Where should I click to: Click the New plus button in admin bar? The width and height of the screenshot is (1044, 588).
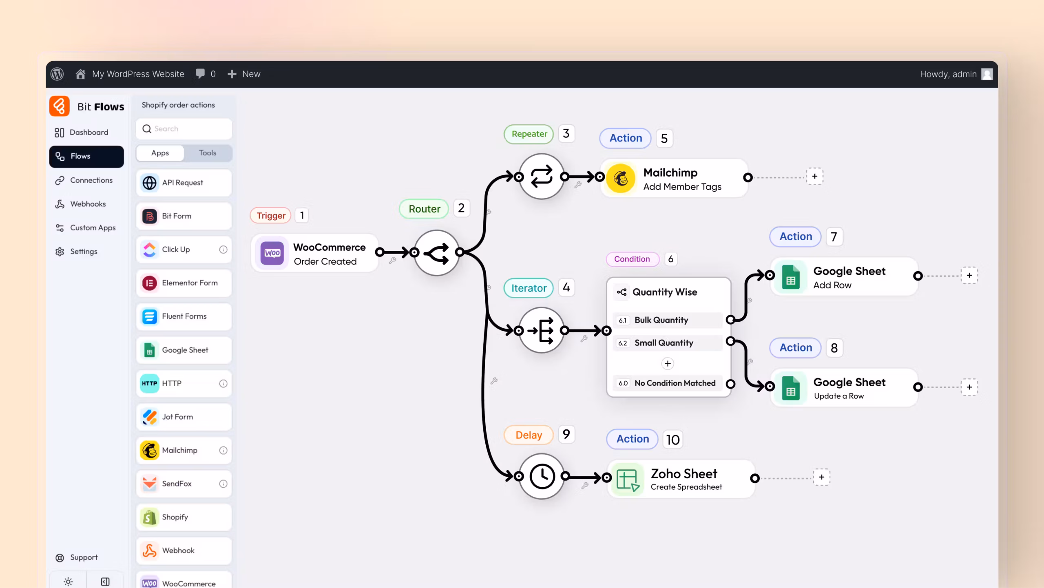click(x=244, y=74)
